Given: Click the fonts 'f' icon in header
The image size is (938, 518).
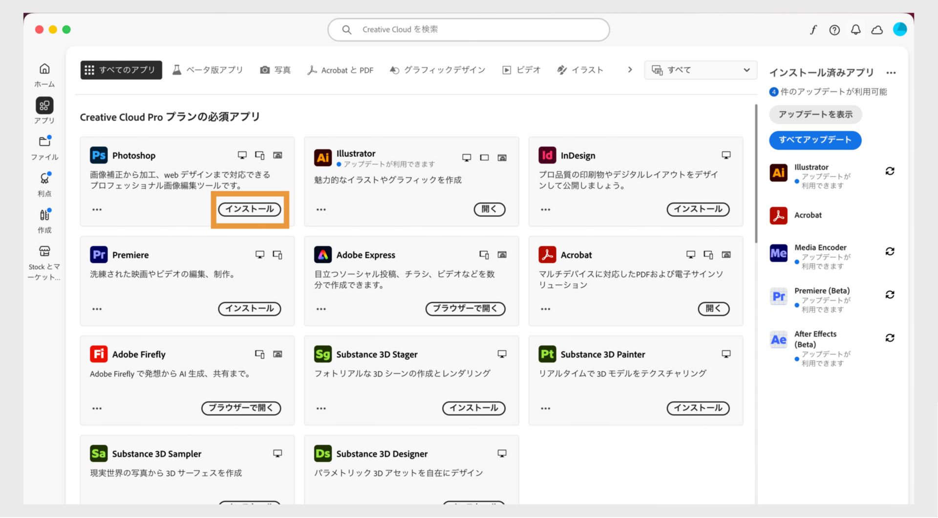Looking at the screenshot, I should coord(813,30).
